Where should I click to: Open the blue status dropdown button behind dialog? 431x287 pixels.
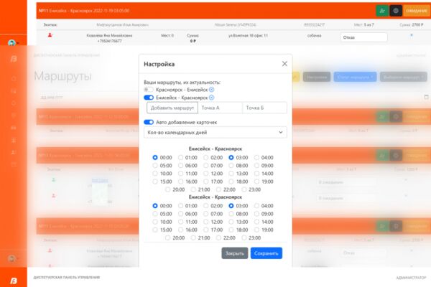[355, 77]
